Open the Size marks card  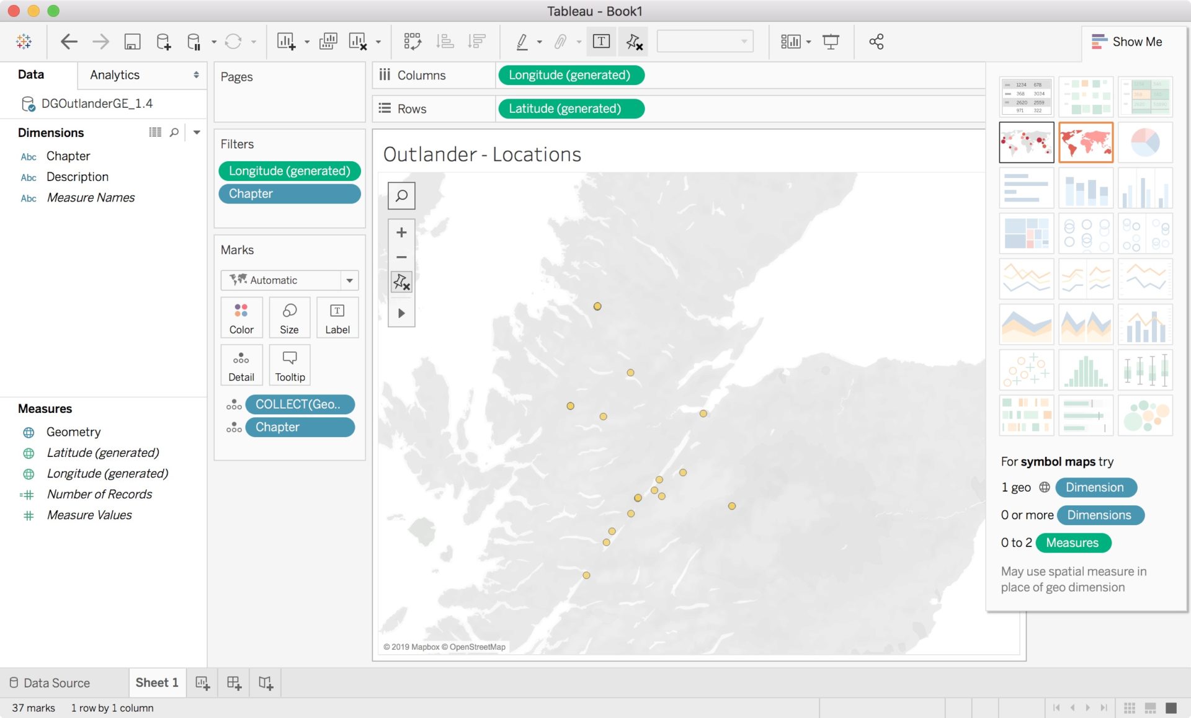pos(289,318)
